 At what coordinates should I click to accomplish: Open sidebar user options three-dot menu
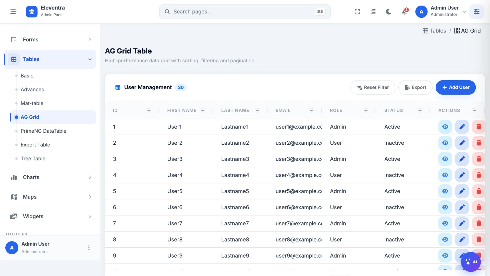(x=89, y=248)
